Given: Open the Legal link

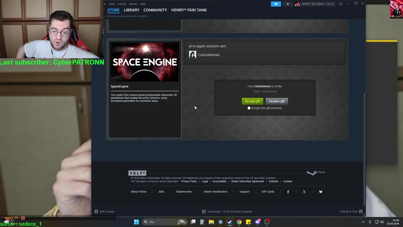Looking at the screenshot, I should pos(205,181).
